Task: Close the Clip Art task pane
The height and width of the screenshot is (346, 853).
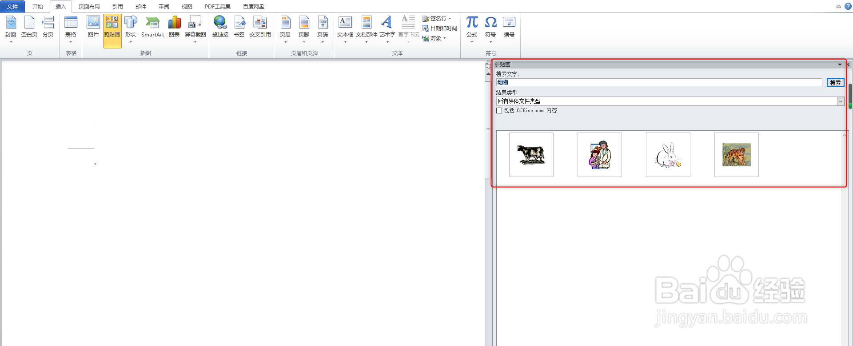Action: 848,64
